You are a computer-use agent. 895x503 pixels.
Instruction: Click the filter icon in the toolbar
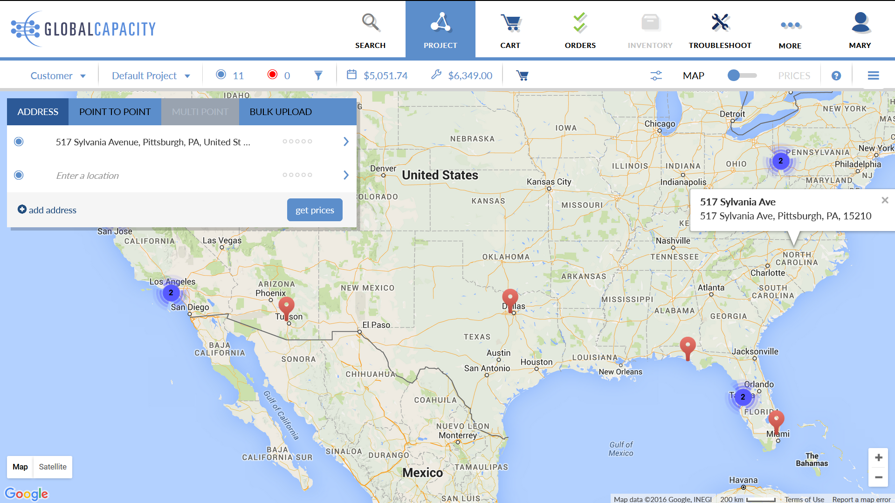[x=318, y=75]
